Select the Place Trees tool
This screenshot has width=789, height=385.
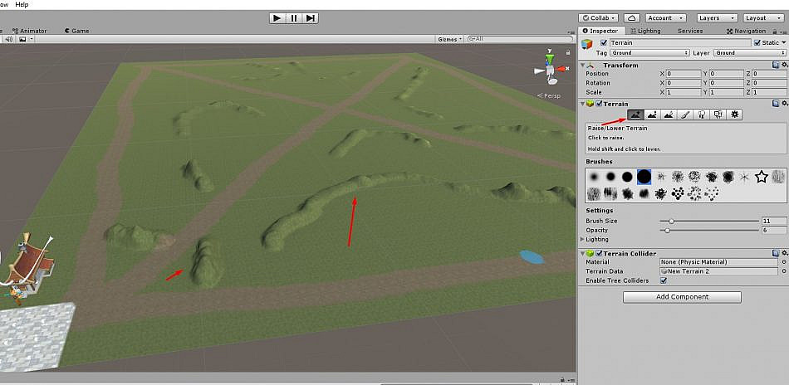click(x=702, y=115)
